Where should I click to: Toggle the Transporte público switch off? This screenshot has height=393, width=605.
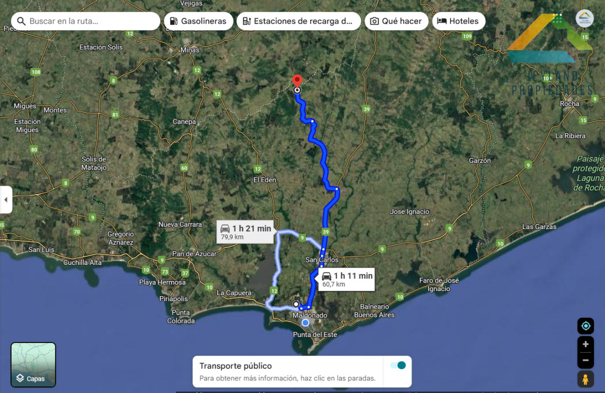click(x=398, y=365)
